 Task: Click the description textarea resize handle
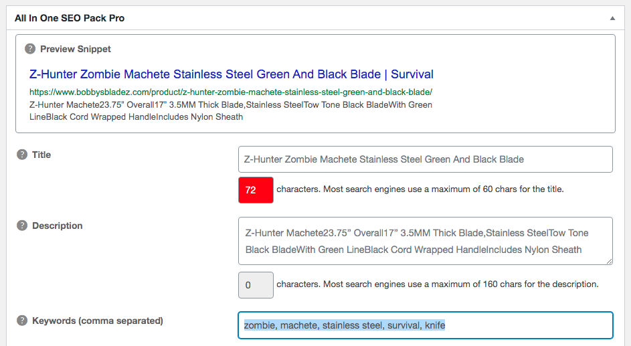pos(609,261)
